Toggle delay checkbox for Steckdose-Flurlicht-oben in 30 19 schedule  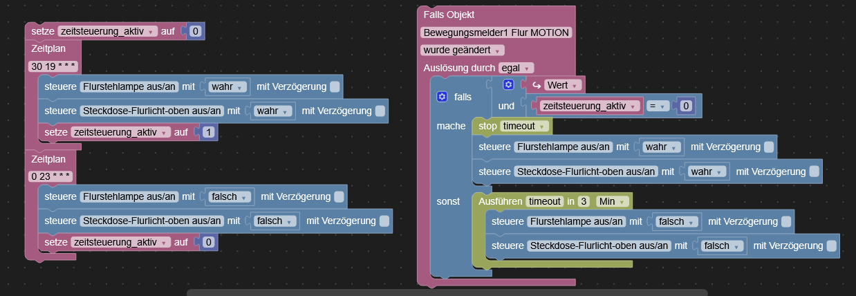(x=380, y=111)
